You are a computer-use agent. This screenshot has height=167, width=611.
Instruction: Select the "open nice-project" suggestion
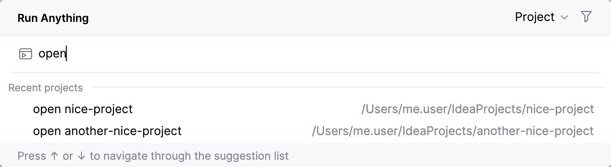click(x=305, y=110)
